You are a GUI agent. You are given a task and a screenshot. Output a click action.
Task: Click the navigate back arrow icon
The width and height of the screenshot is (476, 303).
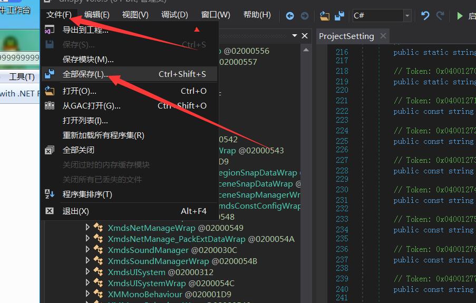290,16
